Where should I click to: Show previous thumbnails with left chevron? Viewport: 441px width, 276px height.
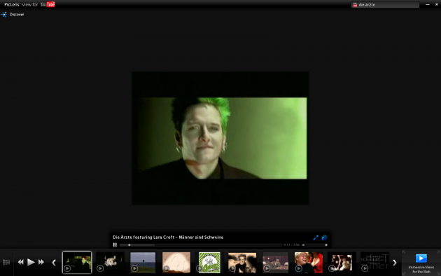pos(54,263)
